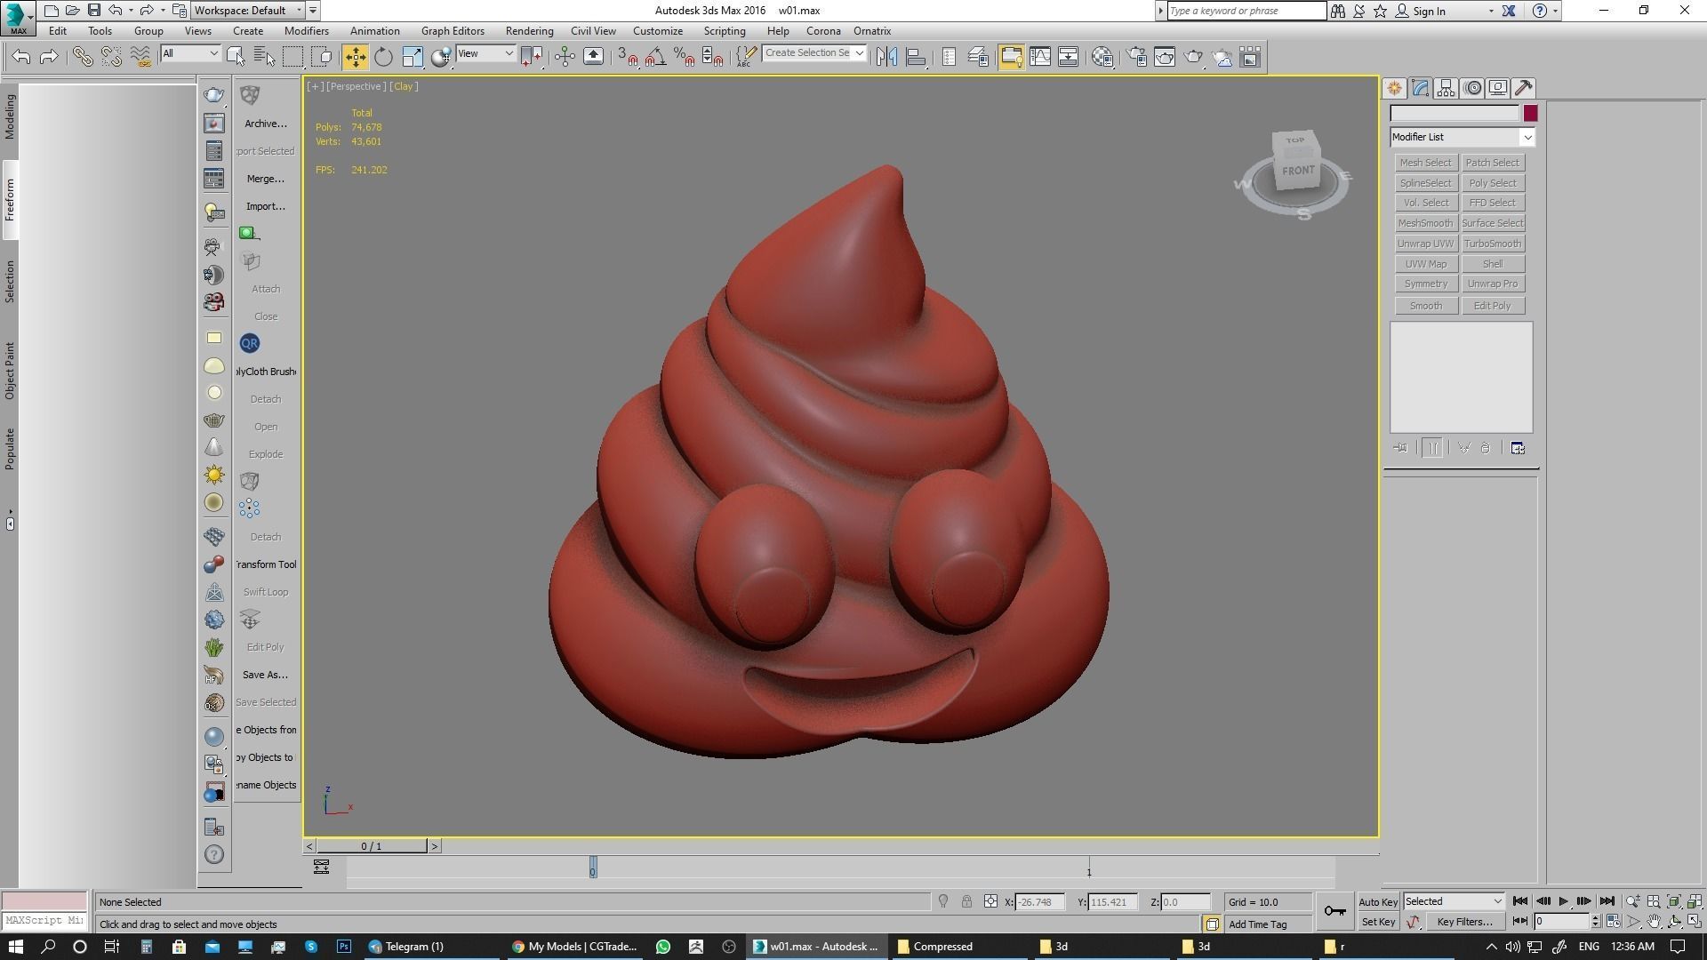Open the Clay viewport shading menu
The width and height of the screenshot is (1707, 960).
404,86
